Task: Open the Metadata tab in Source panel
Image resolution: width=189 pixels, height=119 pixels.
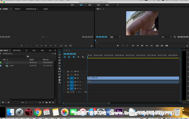Action: [x=45, y=9]
